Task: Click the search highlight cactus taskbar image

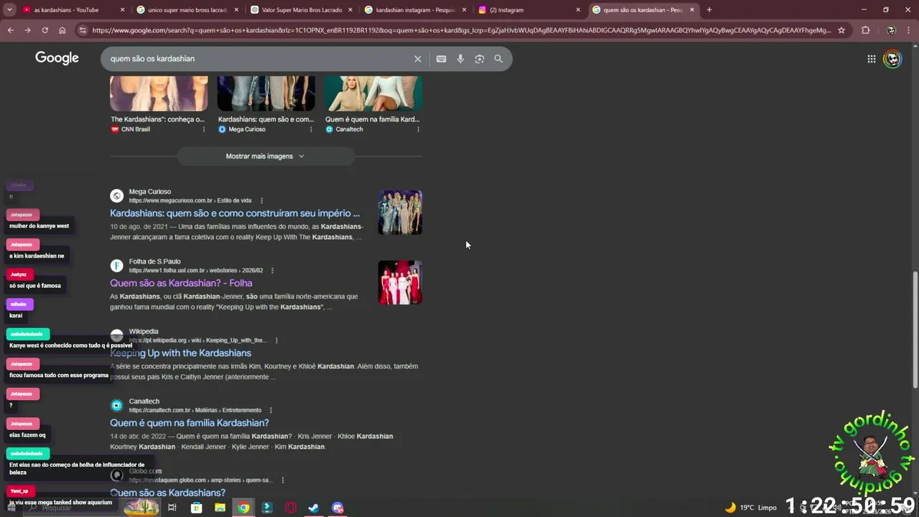Action: (141, 508)
